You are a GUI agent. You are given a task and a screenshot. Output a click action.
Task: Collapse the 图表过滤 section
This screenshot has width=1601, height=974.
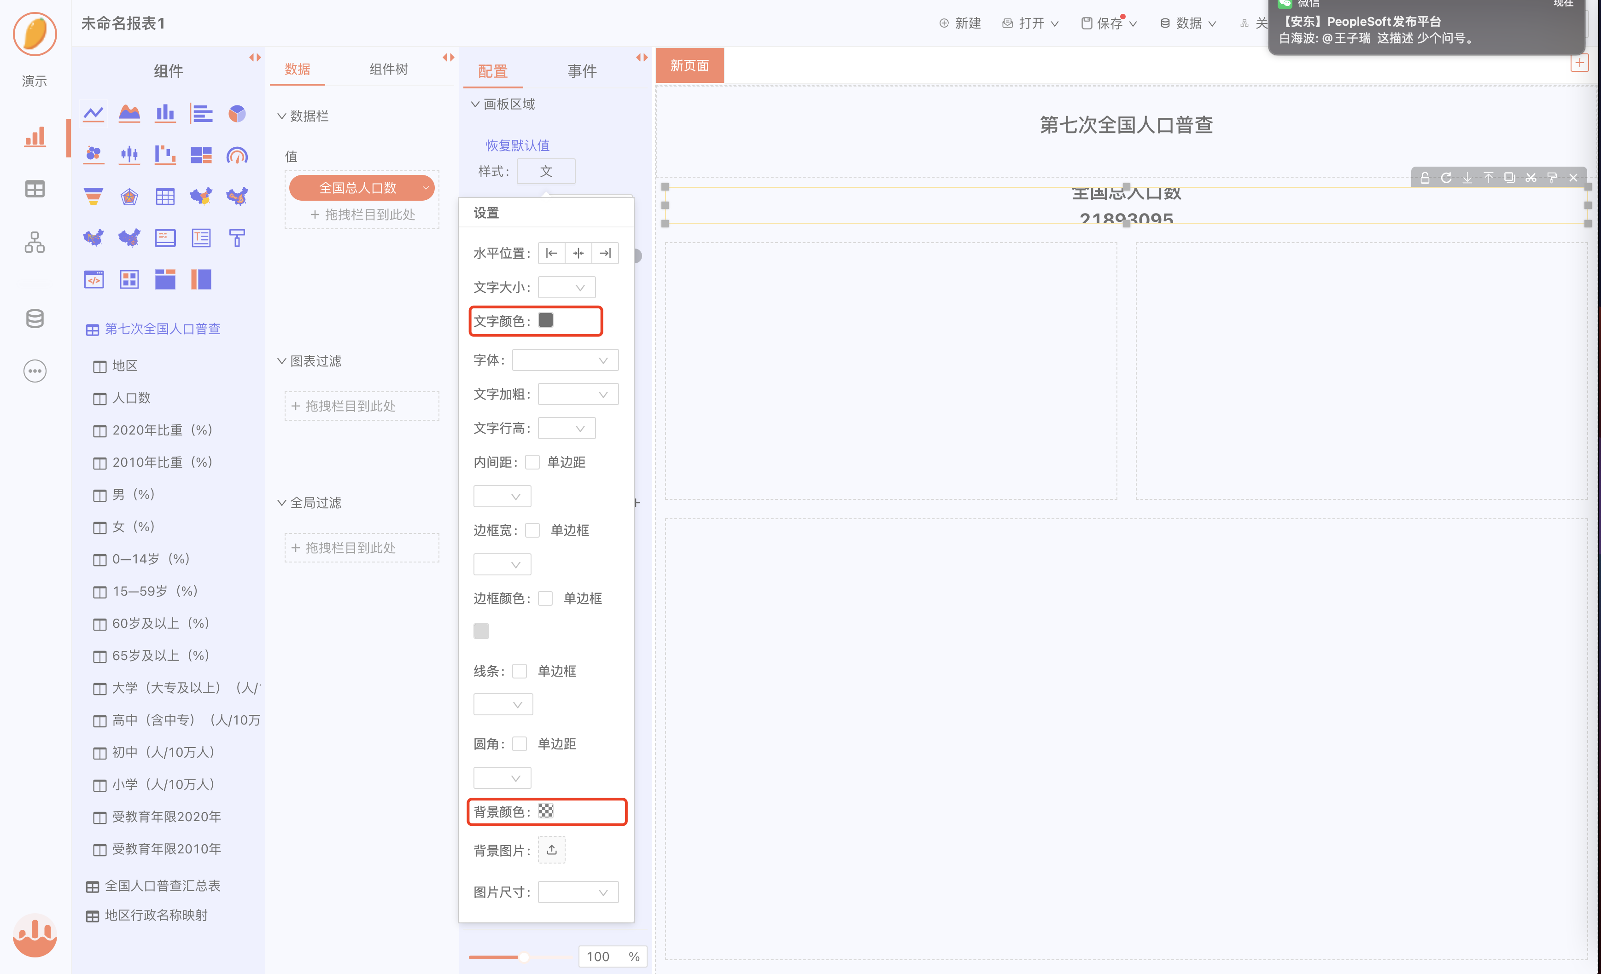(282, 361)
